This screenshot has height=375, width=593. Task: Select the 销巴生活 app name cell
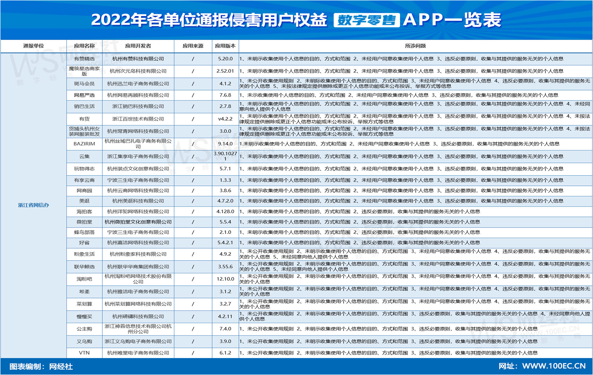tap(84, 106)
